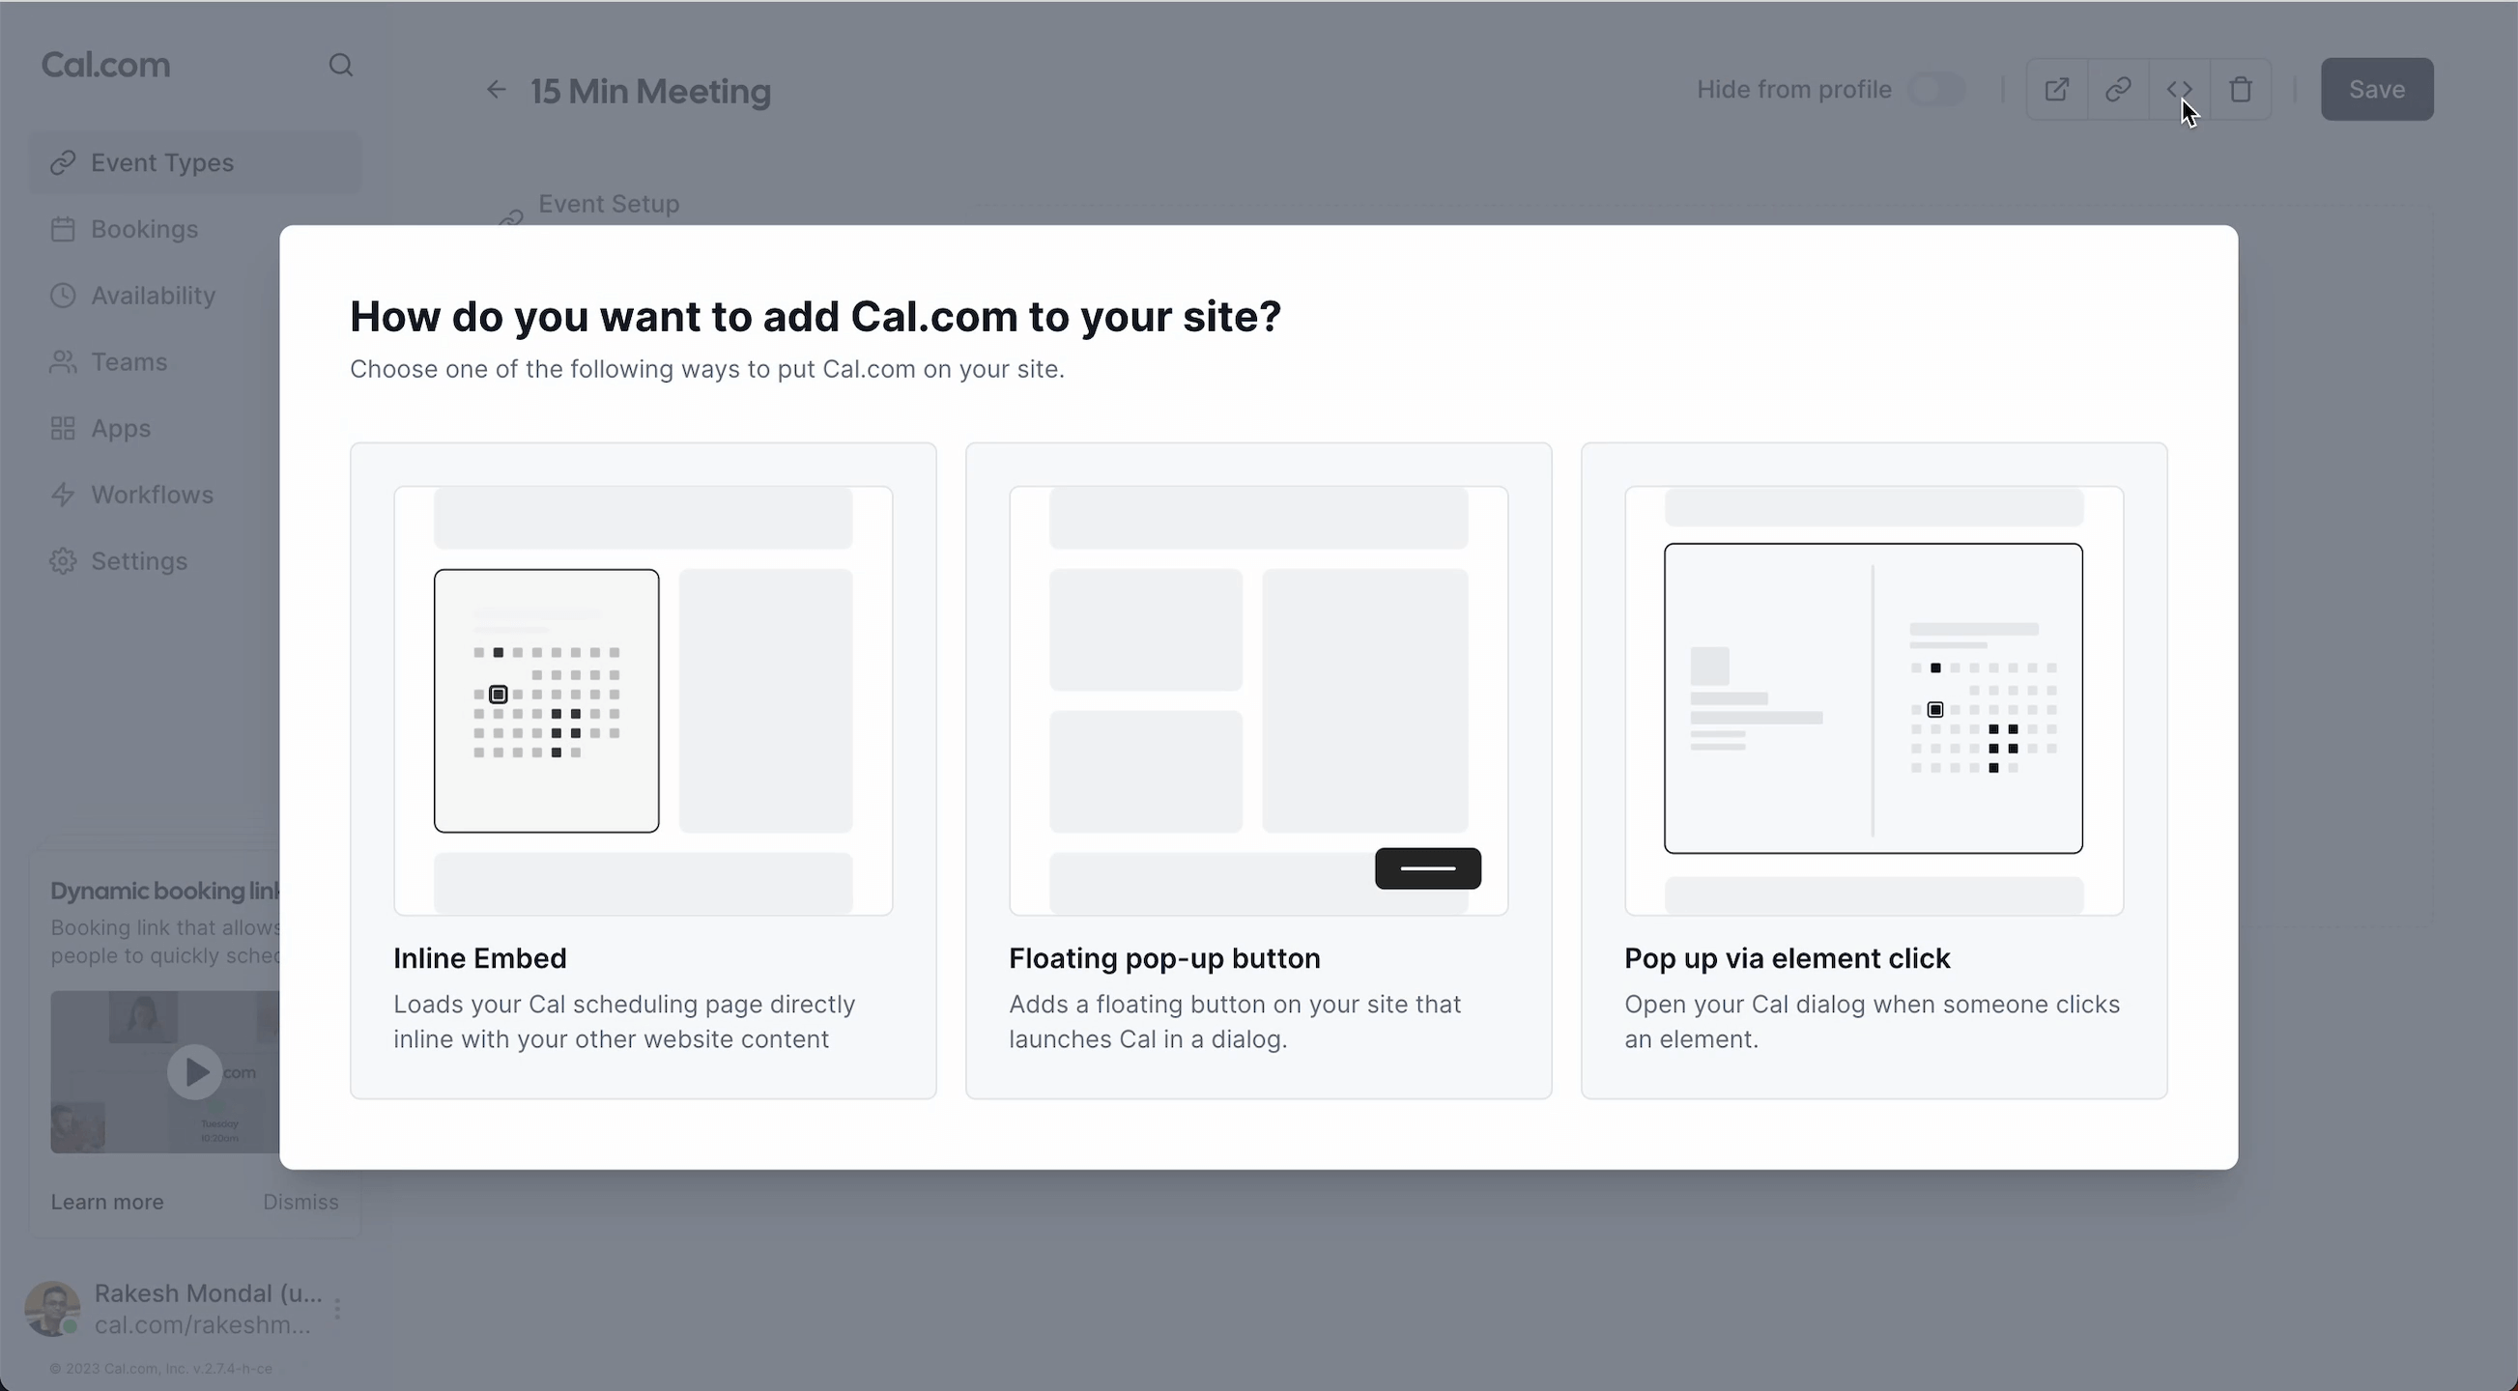The height and width of the screenshot is (1391, 2518).
Task: Go back using the arrow next to 15 Min Meeting
Action: (x=495, y=89)
